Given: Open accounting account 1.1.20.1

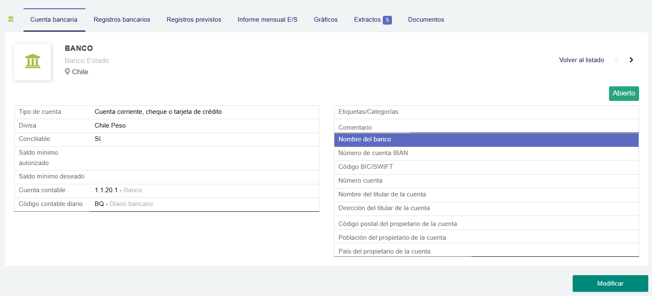Looking at the screenshot, I should 105,190.
